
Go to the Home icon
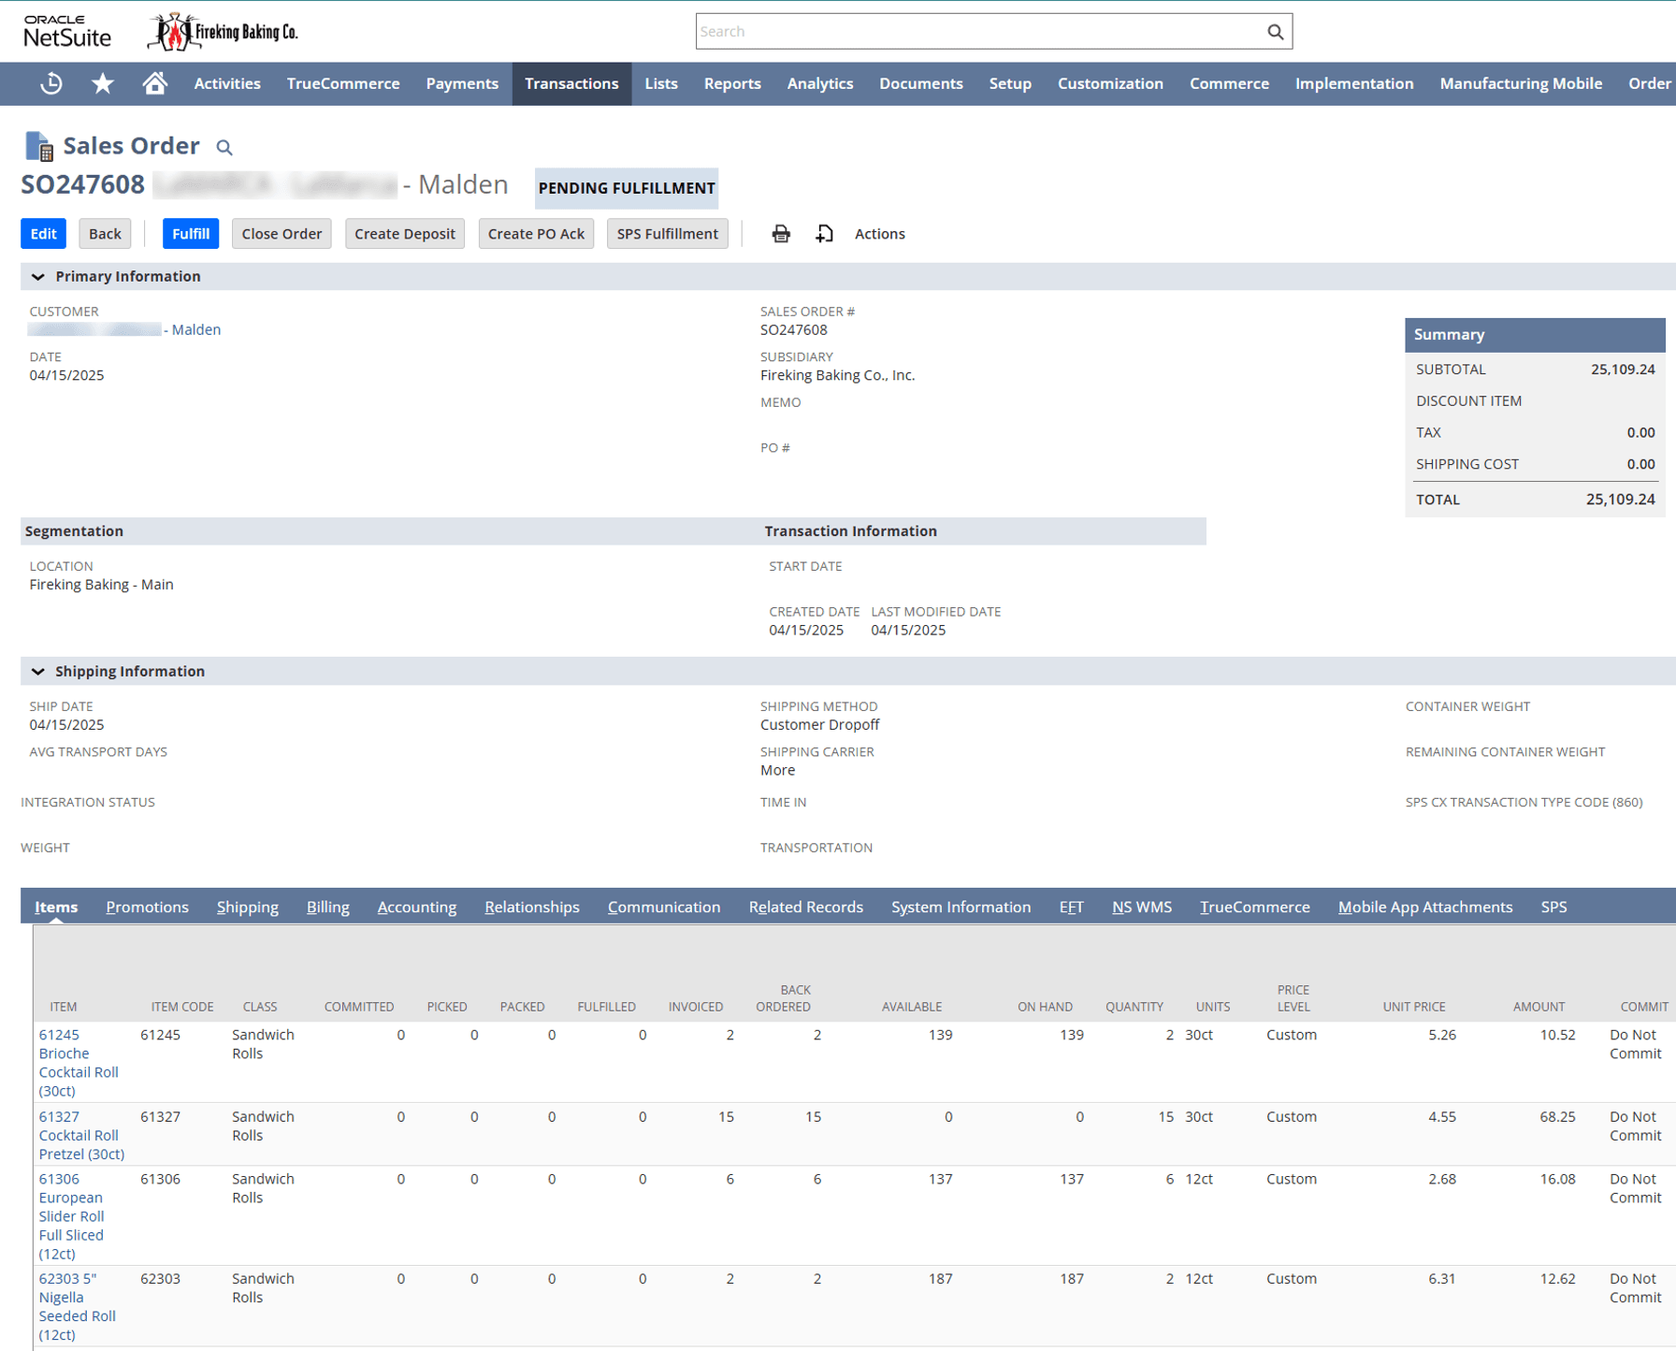(154, 83)
